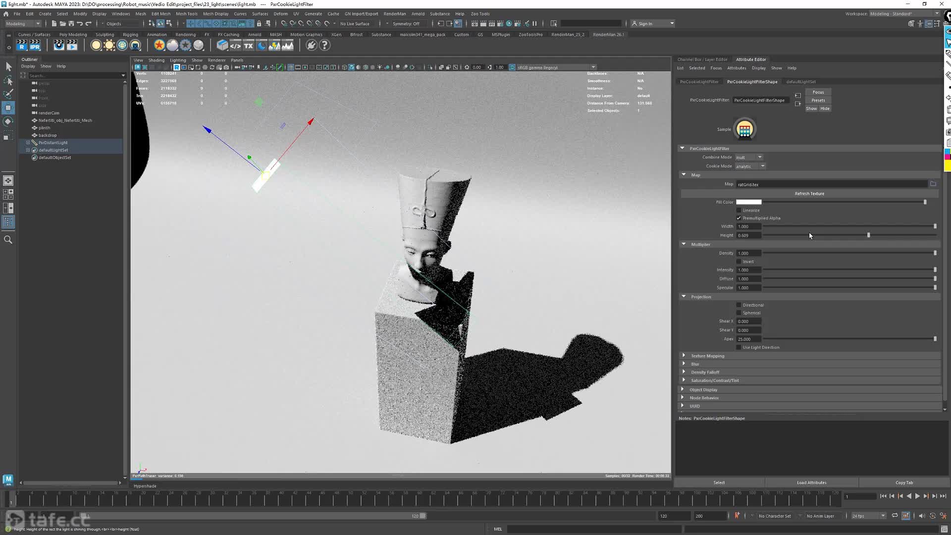This screenshot has width=951, height=535.
Task: Click the lock selection padlock icon
Action: point(259,24)
